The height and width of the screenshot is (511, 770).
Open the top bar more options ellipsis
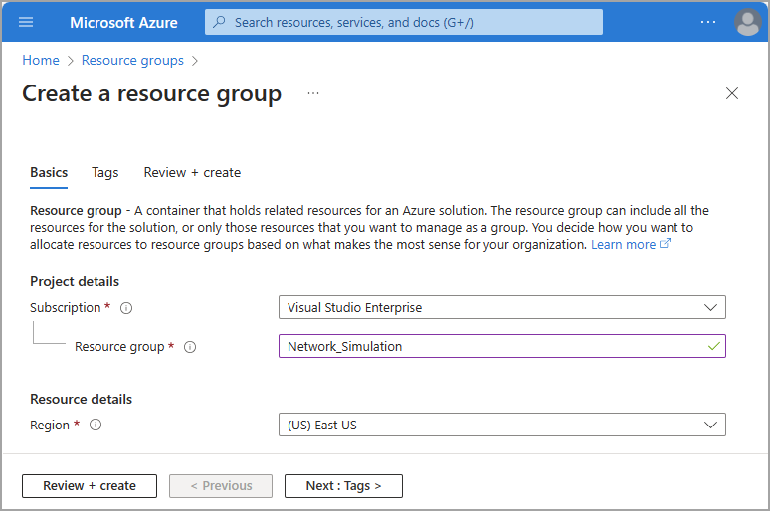tap(707, 22)
